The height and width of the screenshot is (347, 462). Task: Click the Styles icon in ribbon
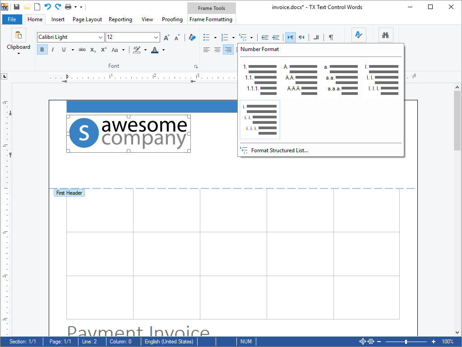pyautogui.click(x=359, y=35)
